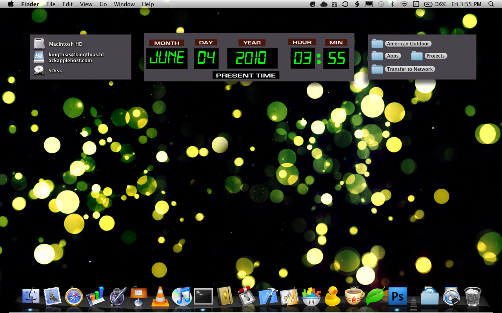Viewport: 502px width, 313px height.
Task: Open Safari compass icon in dock
Action: [x=74, y=296]
